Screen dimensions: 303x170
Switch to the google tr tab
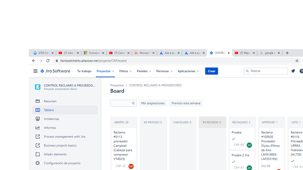point(270,53)
